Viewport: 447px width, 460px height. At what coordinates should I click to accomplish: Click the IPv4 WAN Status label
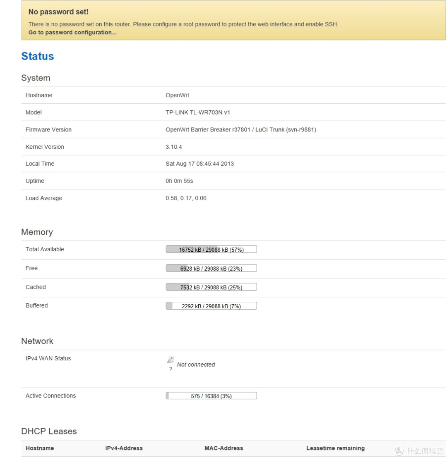pos(48,358)
